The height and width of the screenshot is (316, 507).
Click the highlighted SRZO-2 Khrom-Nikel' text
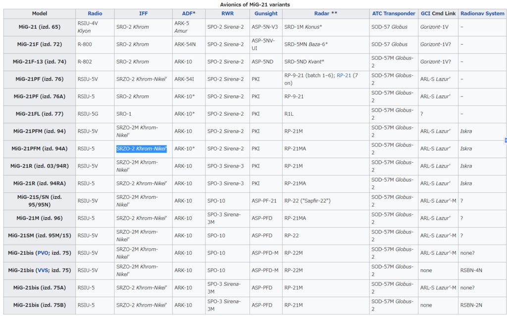pos(142,148)
